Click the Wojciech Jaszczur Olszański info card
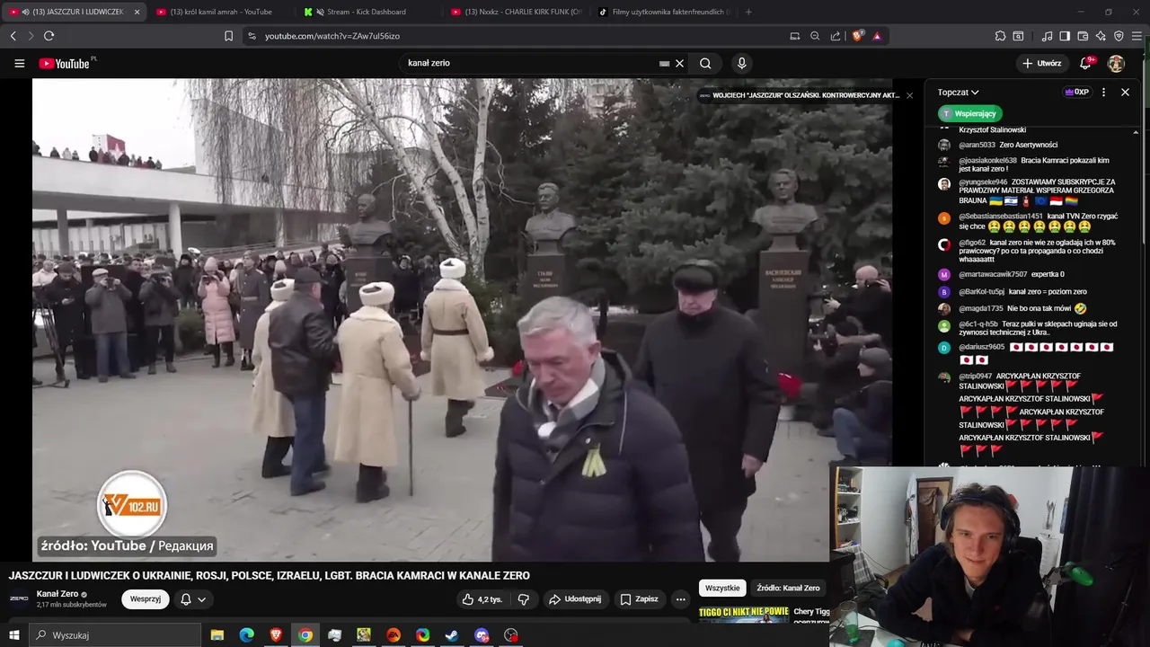Viewport: 1150px width, 647px height. point(800,95)
